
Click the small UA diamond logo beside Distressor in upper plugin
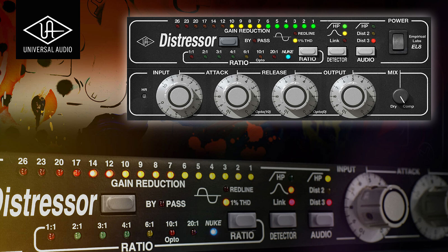pyautogui.click(x=145, y=42)
